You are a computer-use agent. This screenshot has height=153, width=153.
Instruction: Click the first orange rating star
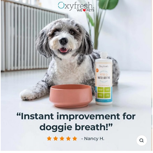[x=49, y=138]
